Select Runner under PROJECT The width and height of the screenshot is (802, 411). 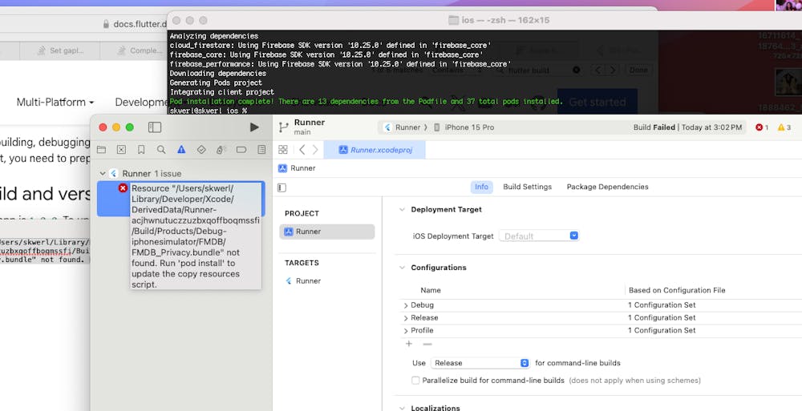coord(327,232)
